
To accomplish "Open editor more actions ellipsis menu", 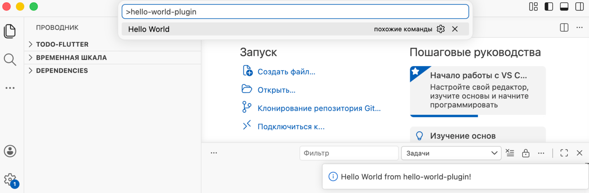I will click(x=579, y=27).
